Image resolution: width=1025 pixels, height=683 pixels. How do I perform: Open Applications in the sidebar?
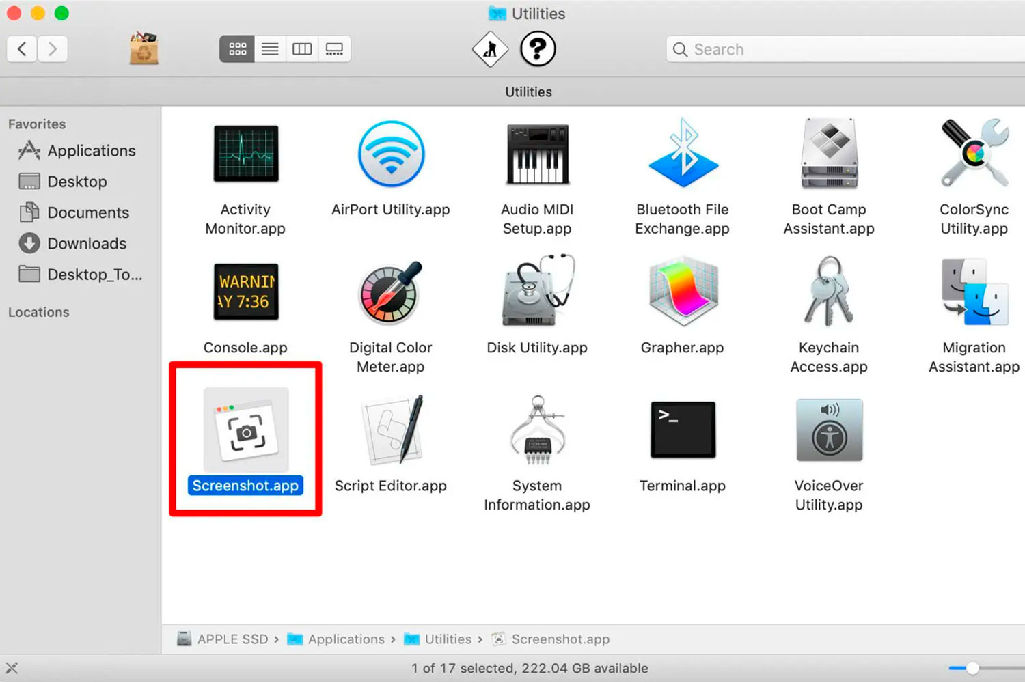point(77,151)
